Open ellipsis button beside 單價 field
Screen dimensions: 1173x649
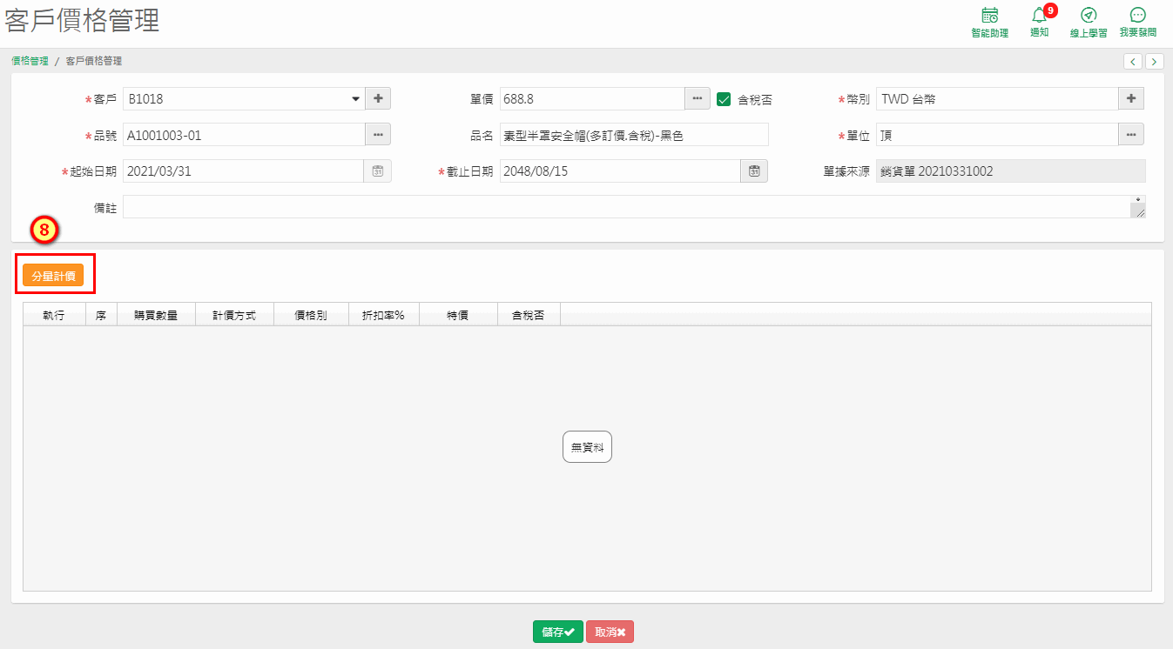698,98
